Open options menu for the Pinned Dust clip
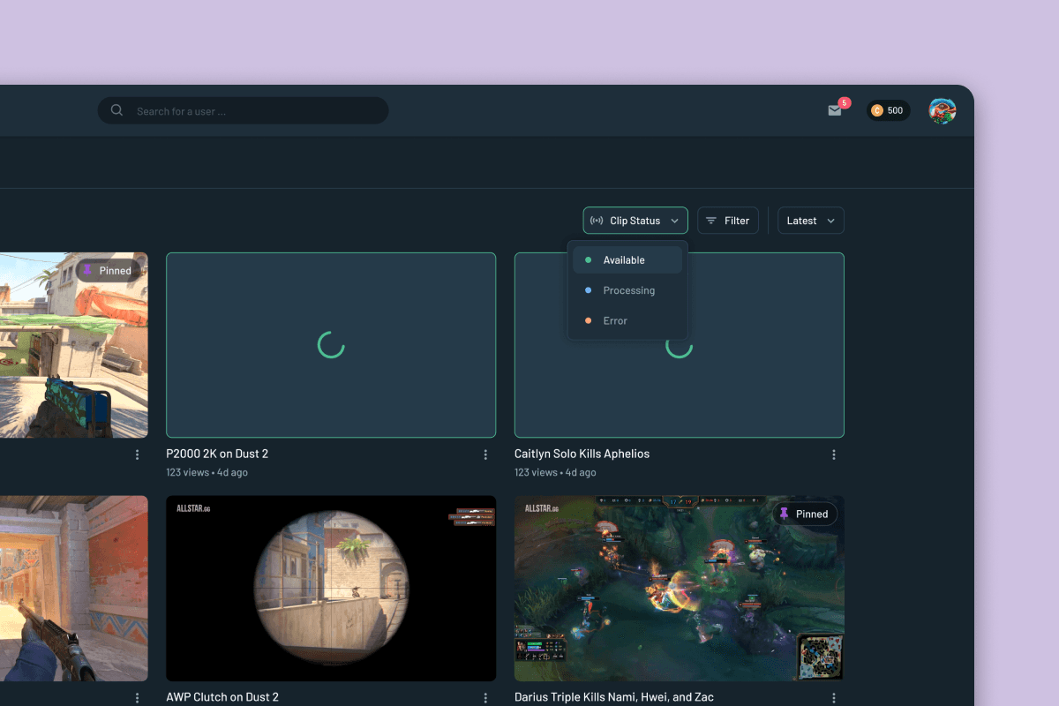The height and width of the screenshot is (706, 1059). pos(137,454)
